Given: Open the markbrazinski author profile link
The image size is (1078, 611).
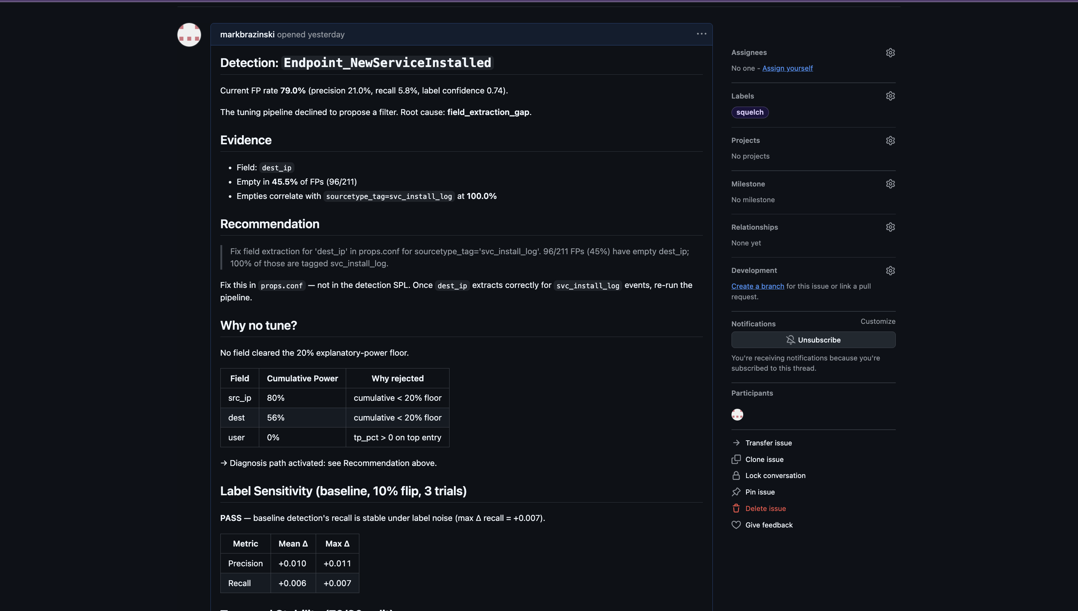Looking at the screenshot, I should coord(247,34).
